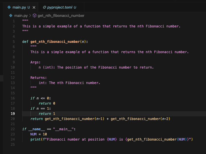Click the function name in the def line
Viewport: 206px width, 154px height.
(x=55, y=42)
